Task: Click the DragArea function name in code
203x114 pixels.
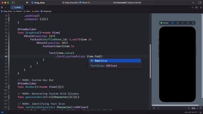Action: 32,33
